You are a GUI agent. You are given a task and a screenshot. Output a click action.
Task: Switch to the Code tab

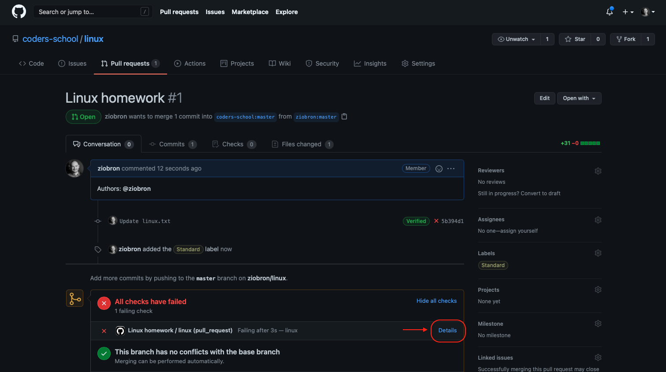31,63
